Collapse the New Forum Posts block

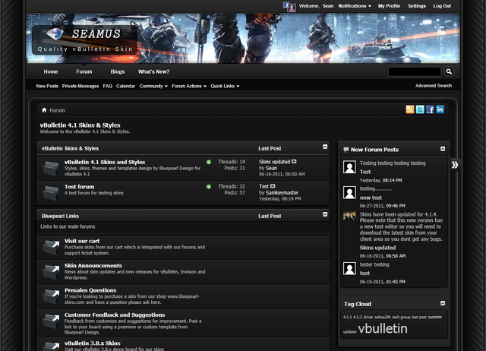tap(443, 149)
